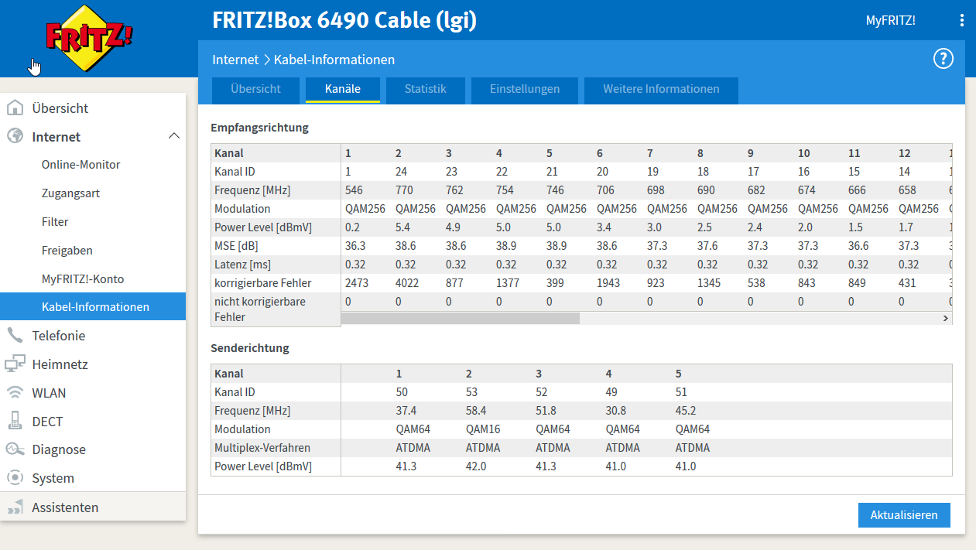Click upstream frequency 37.4
Viewport: 976px width, 550px height.
(406, 411)
